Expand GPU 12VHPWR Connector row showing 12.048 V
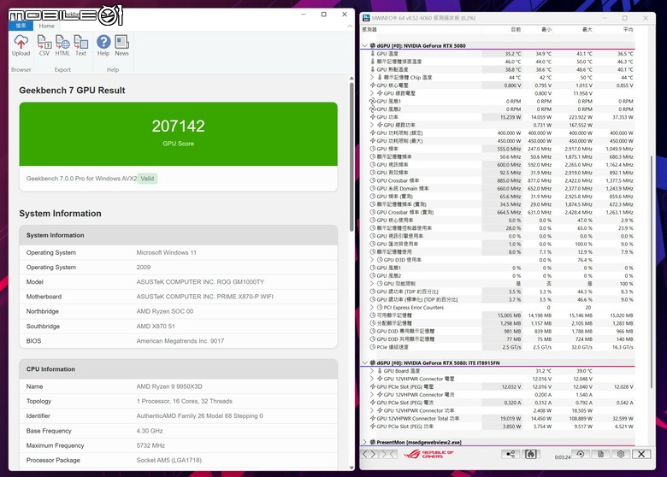The height and width of the screenshot is (477, 667). (x=372, y=379)
